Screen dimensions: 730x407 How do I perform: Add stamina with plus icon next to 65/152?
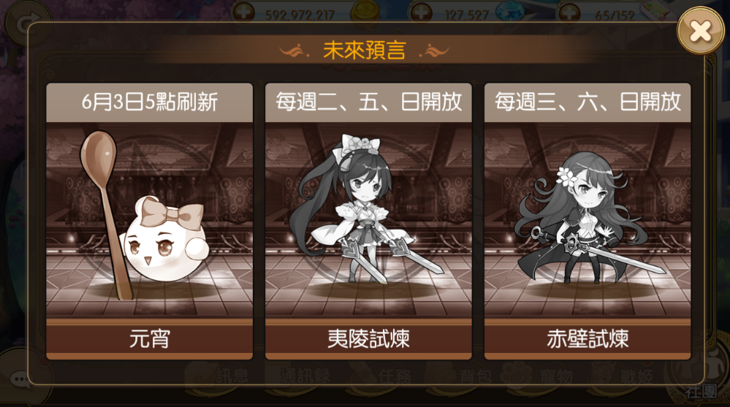(569, 12)
